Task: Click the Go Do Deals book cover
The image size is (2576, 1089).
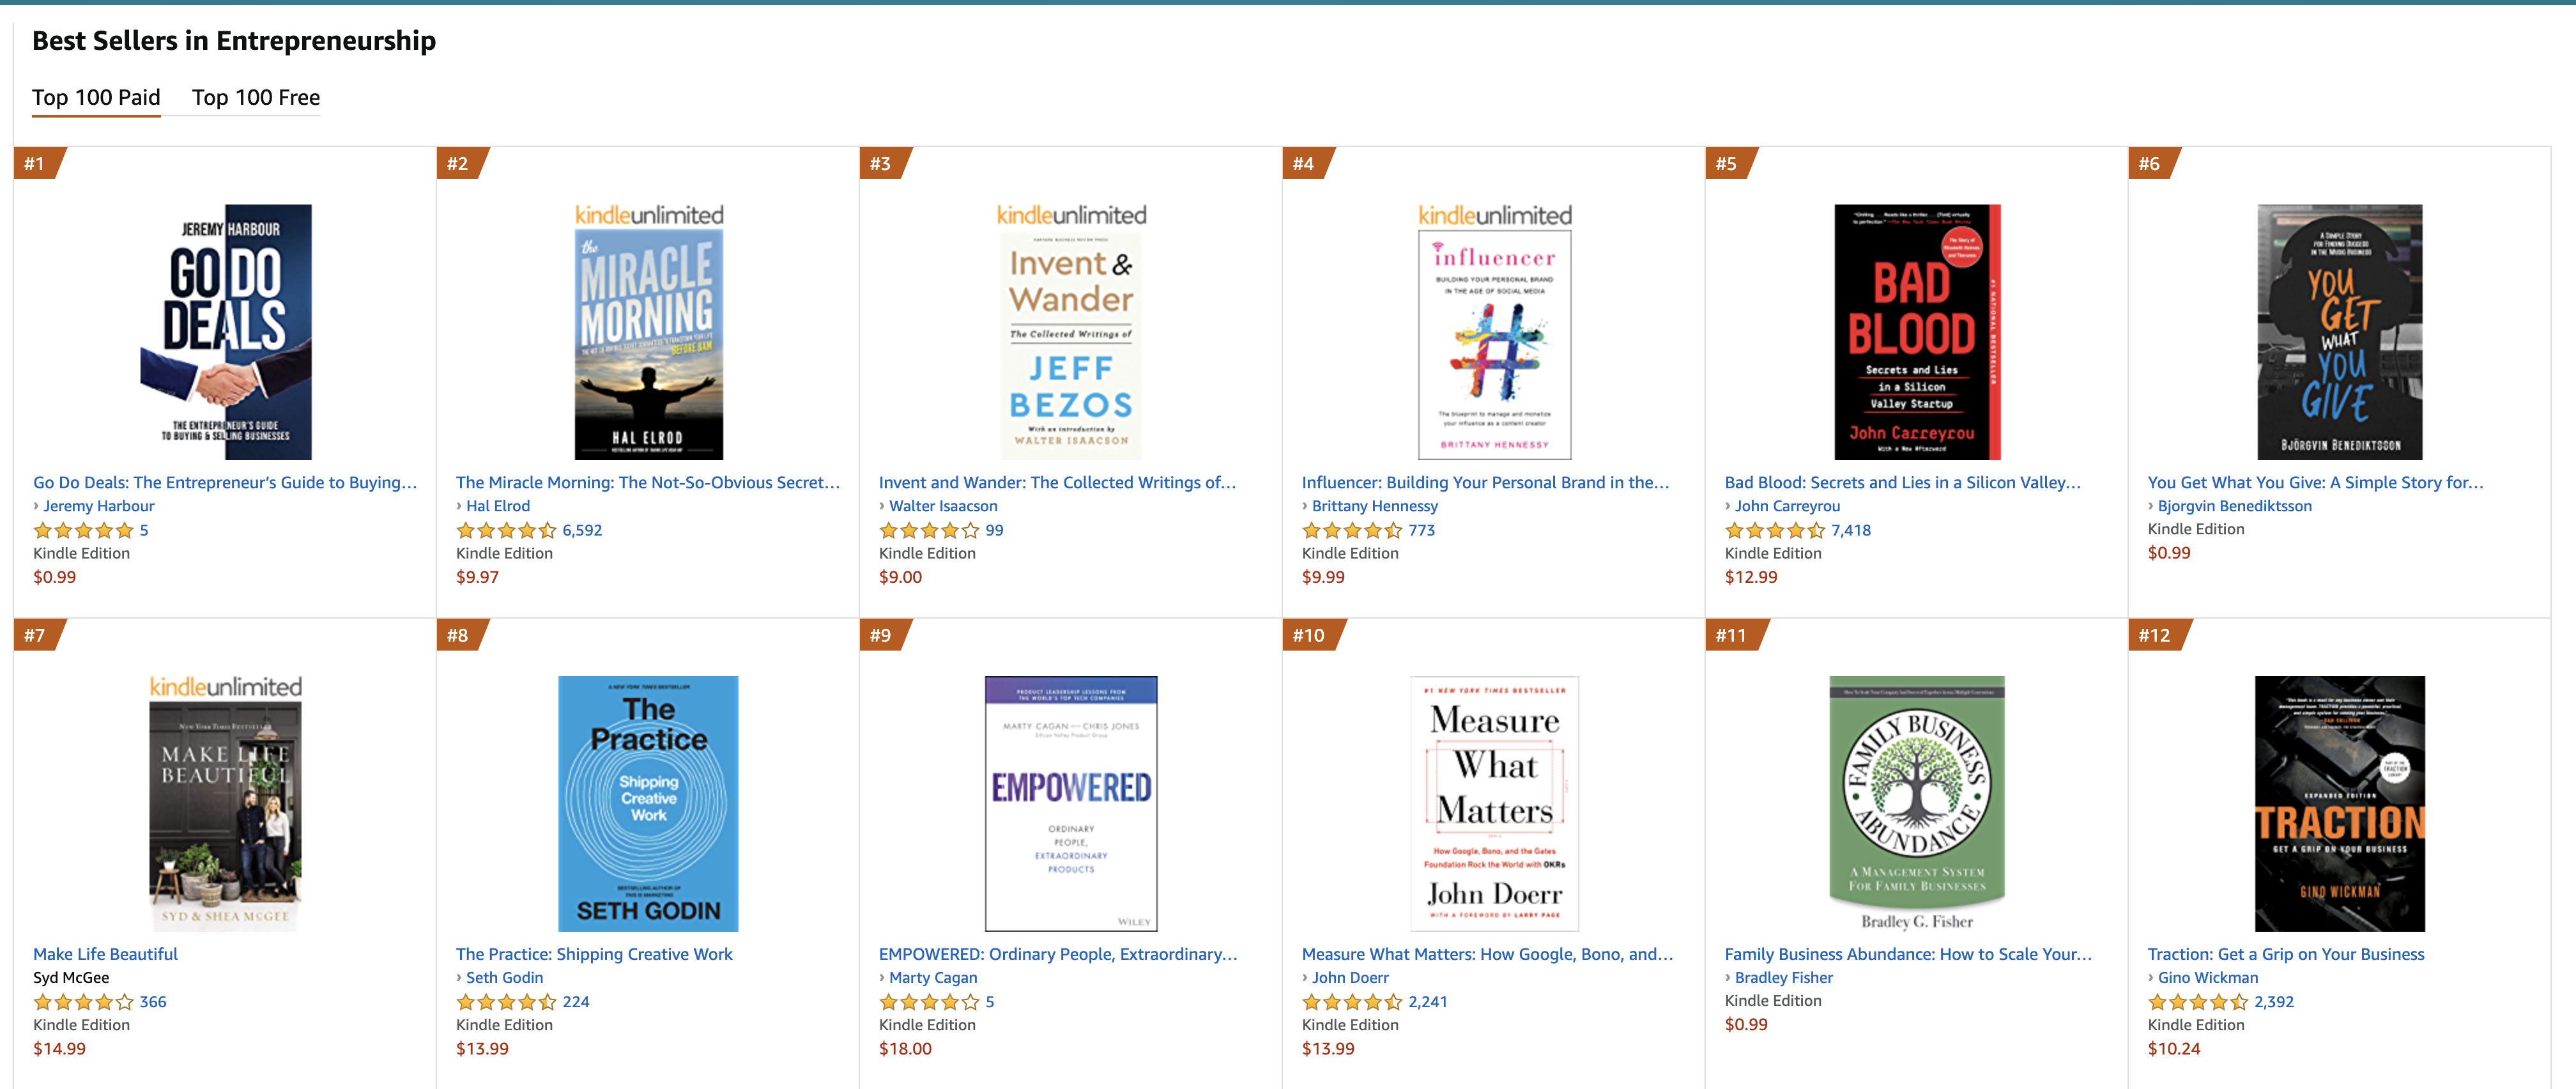Action: (226, 332)
